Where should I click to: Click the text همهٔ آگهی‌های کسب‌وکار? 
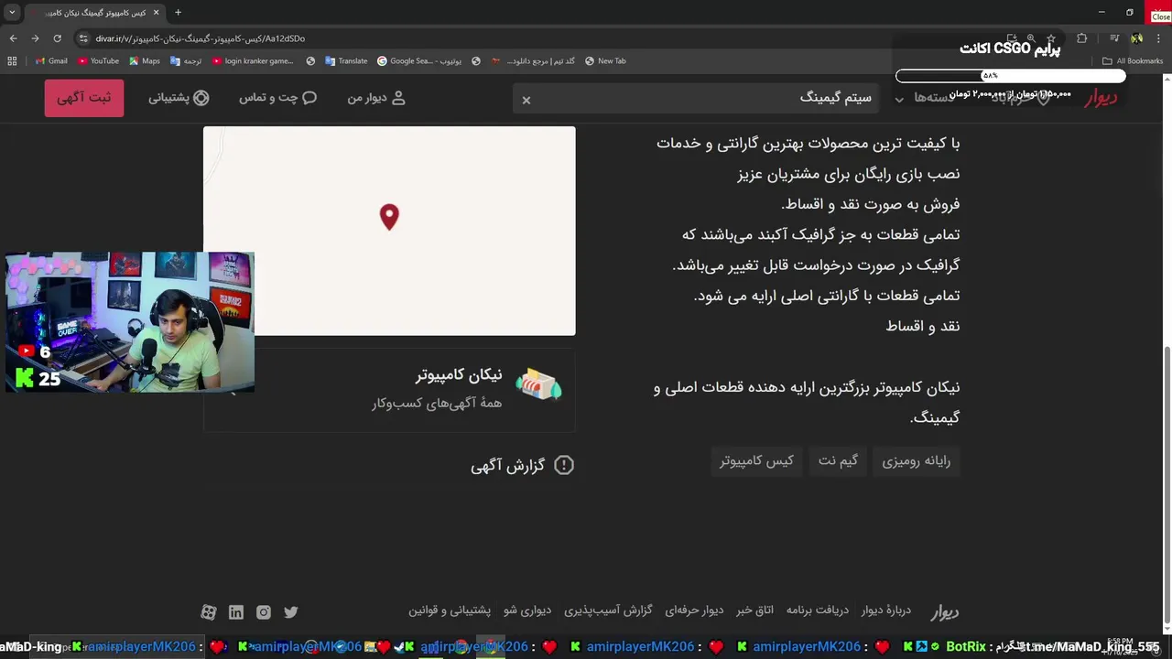(x=437, y=403)
